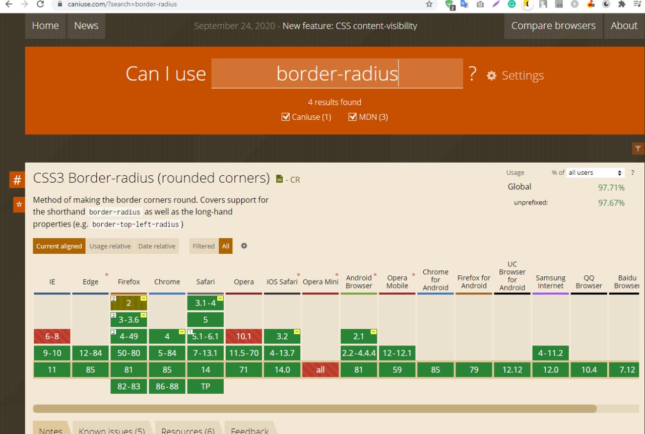
Task: Click the horizontal table scrollbar
Action: (x=314, y=408)
